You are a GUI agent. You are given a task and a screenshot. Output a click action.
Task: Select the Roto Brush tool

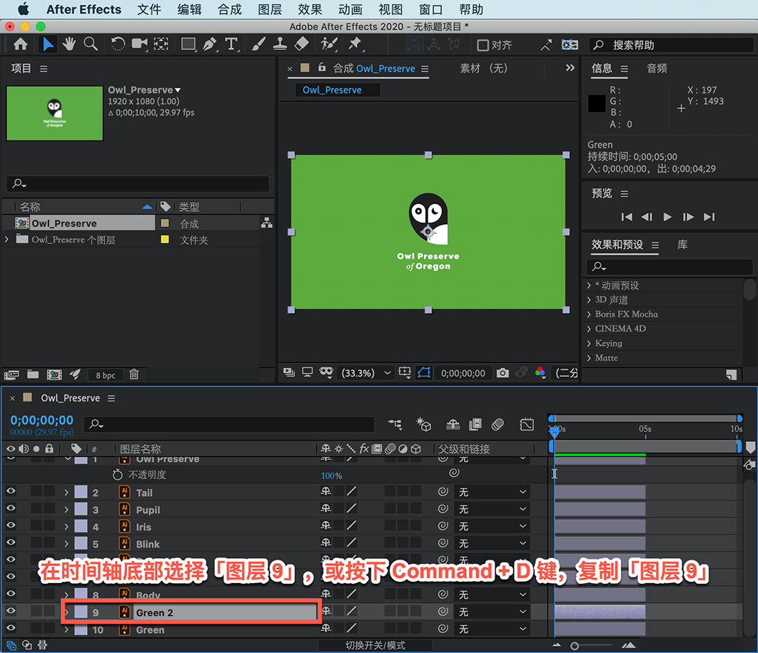tap(329, 44)
